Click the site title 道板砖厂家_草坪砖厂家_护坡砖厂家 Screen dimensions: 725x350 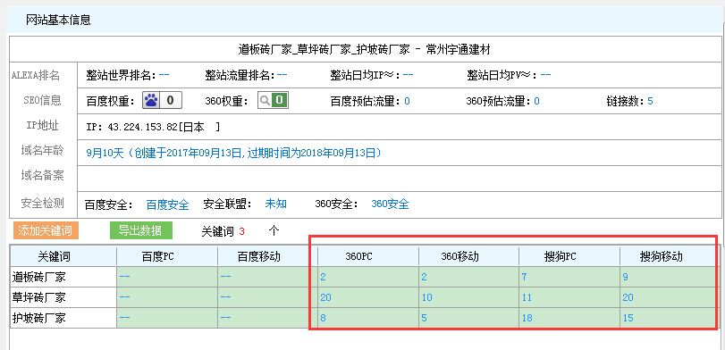tap(325, 48)
